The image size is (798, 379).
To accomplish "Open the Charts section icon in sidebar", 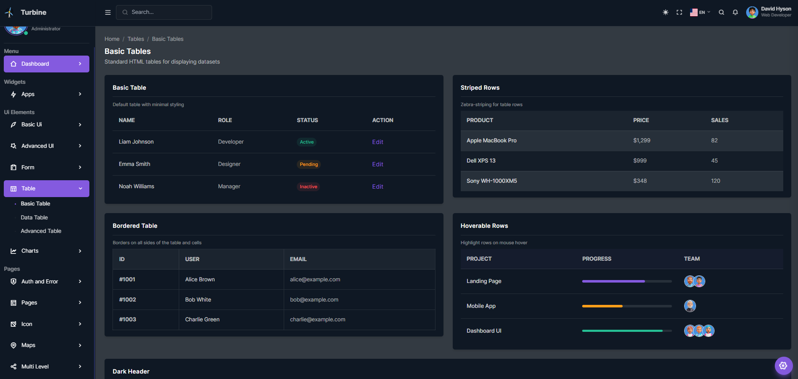I will click(x=13, y=251).
